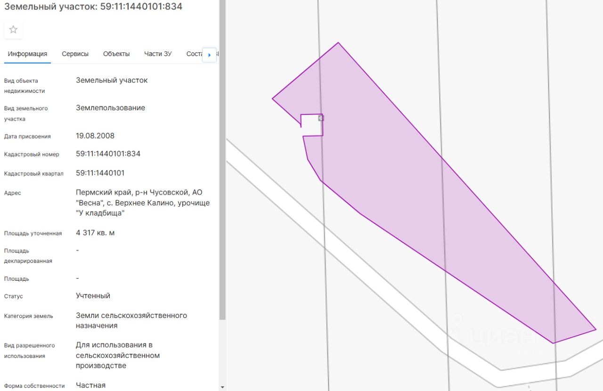Viewport: 603px width, 391px height.
Task: Add parcel to favorites with star icon
Action: (x=13, y=30)
